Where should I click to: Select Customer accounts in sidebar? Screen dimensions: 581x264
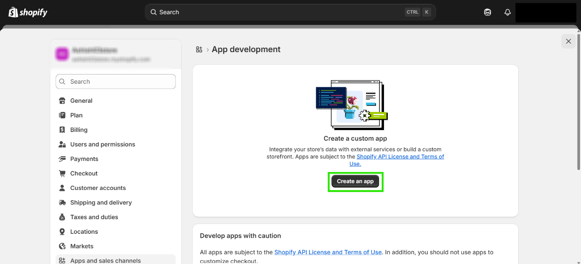[98, 188]
